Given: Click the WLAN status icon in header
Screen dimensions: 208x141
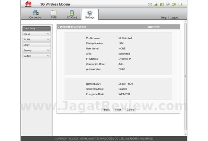Looking at the screenshot, I should point(174,4).
